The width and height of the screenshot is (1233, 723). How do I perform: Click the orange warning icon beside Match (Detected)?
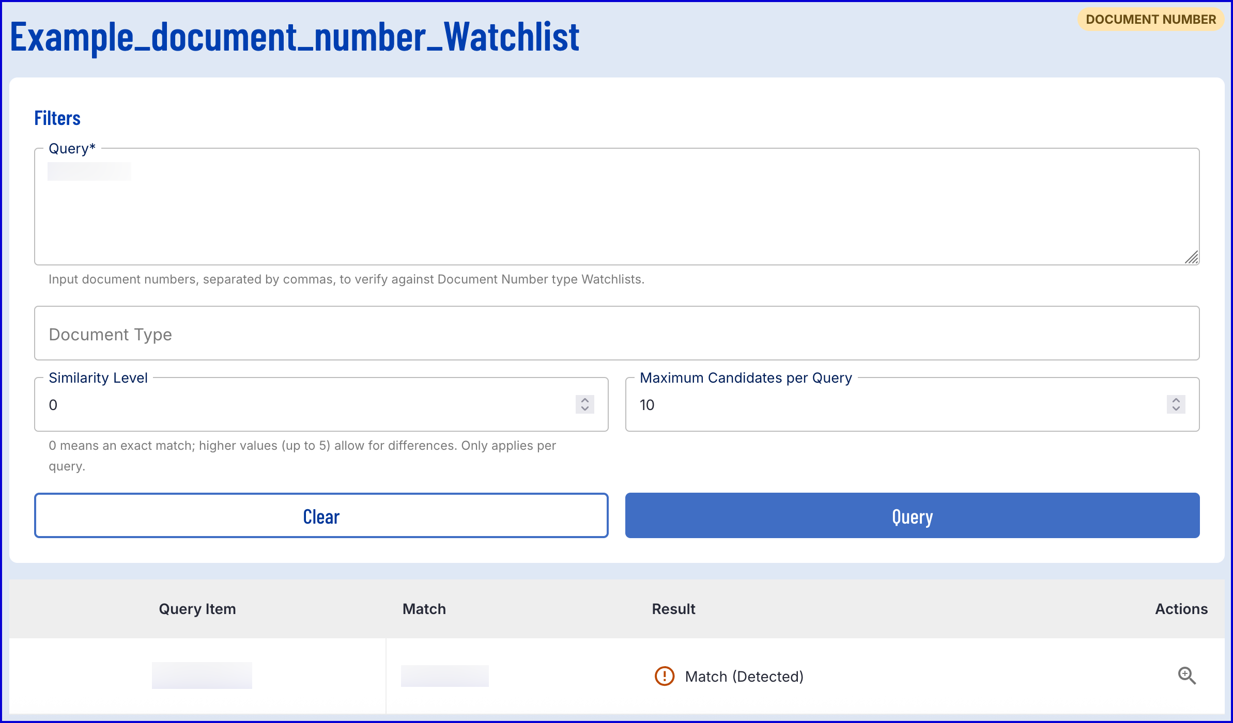tap(665, 676)
